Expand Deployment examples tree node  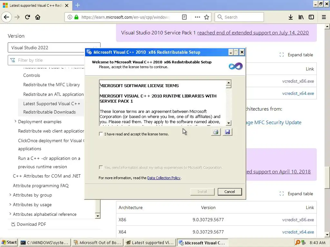15,121
